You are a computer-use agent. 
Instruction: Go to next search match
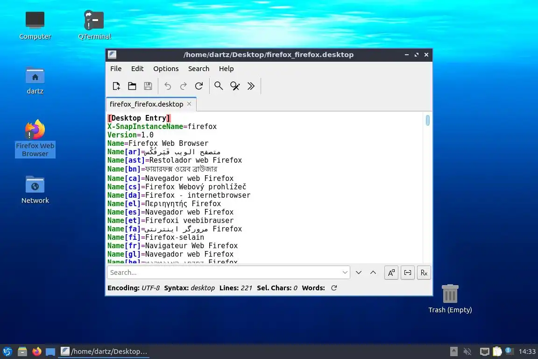359,273
